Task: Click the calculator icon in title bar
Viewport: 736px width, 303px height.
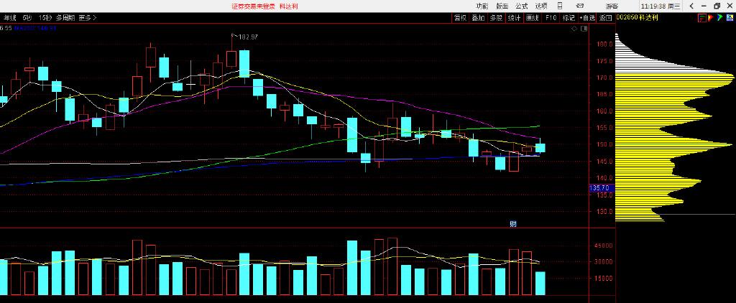Action: click(560, 6)
